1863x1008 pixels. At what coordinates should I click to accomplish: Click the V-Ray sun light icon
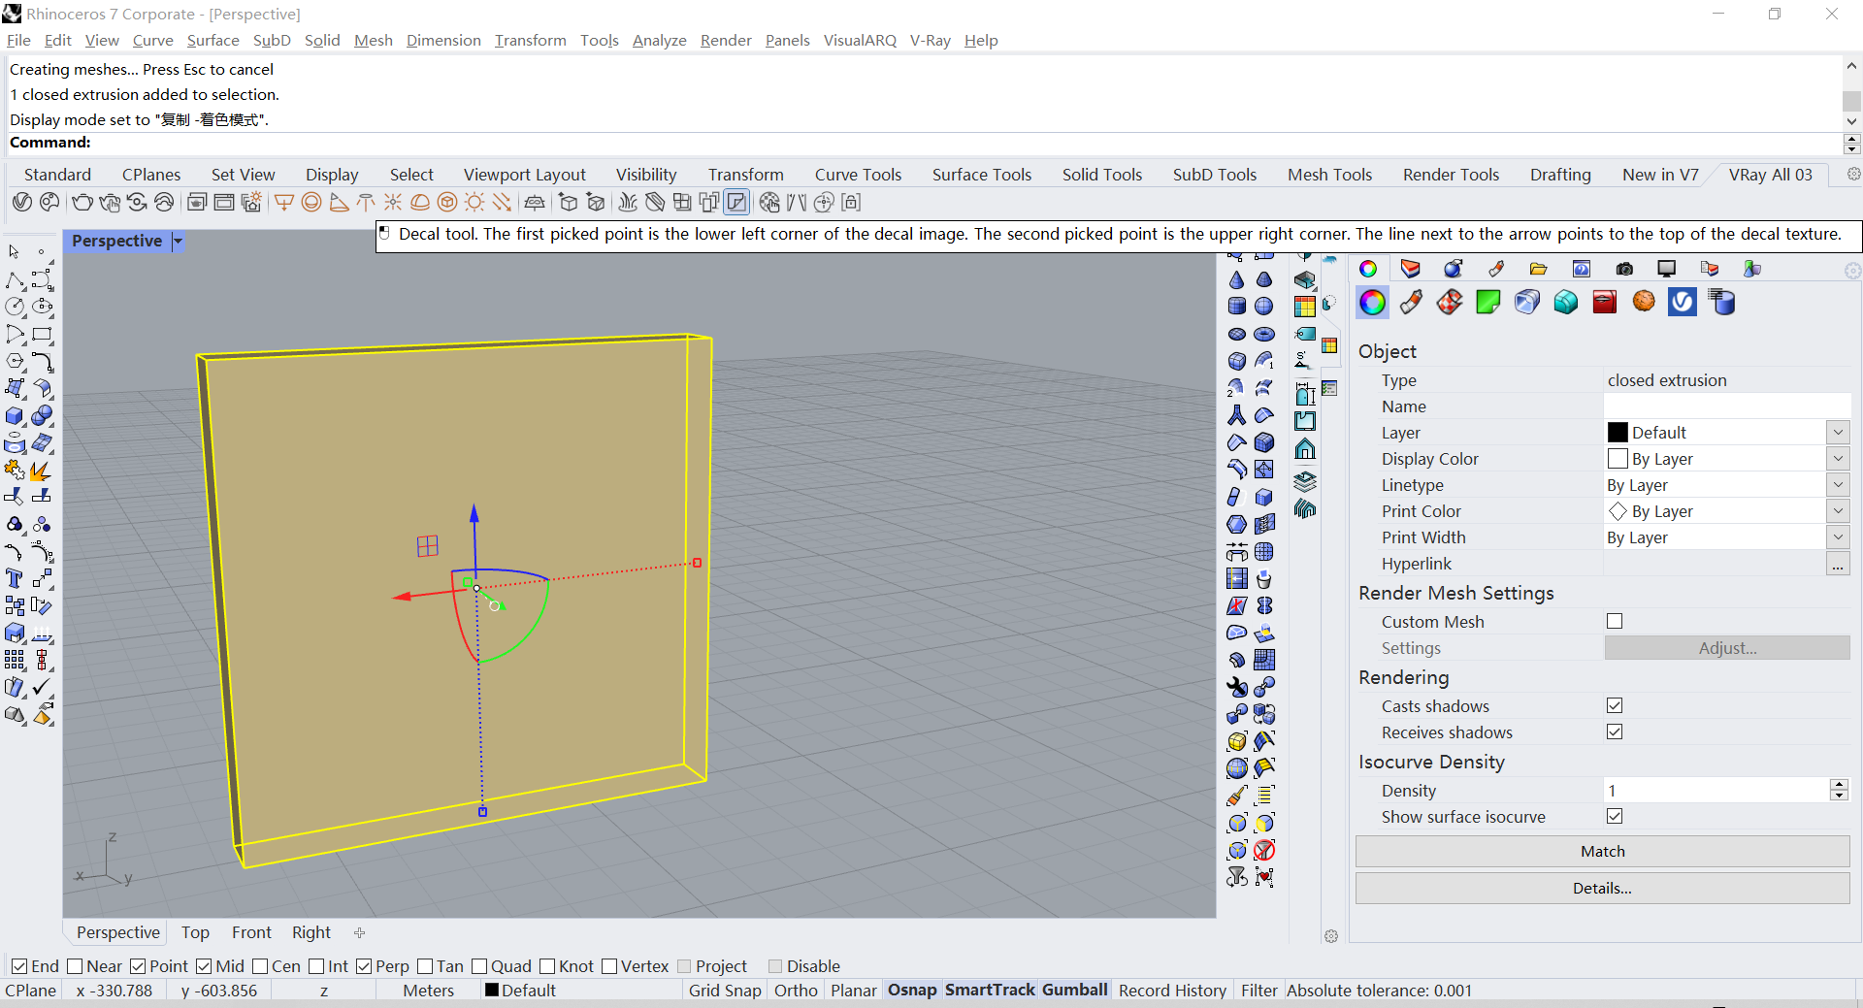pos(474,203)
